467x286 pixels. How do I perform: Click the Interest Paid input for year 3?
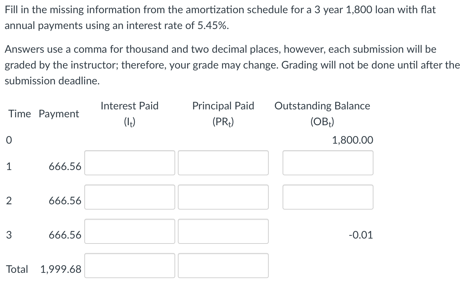point(130,231)
